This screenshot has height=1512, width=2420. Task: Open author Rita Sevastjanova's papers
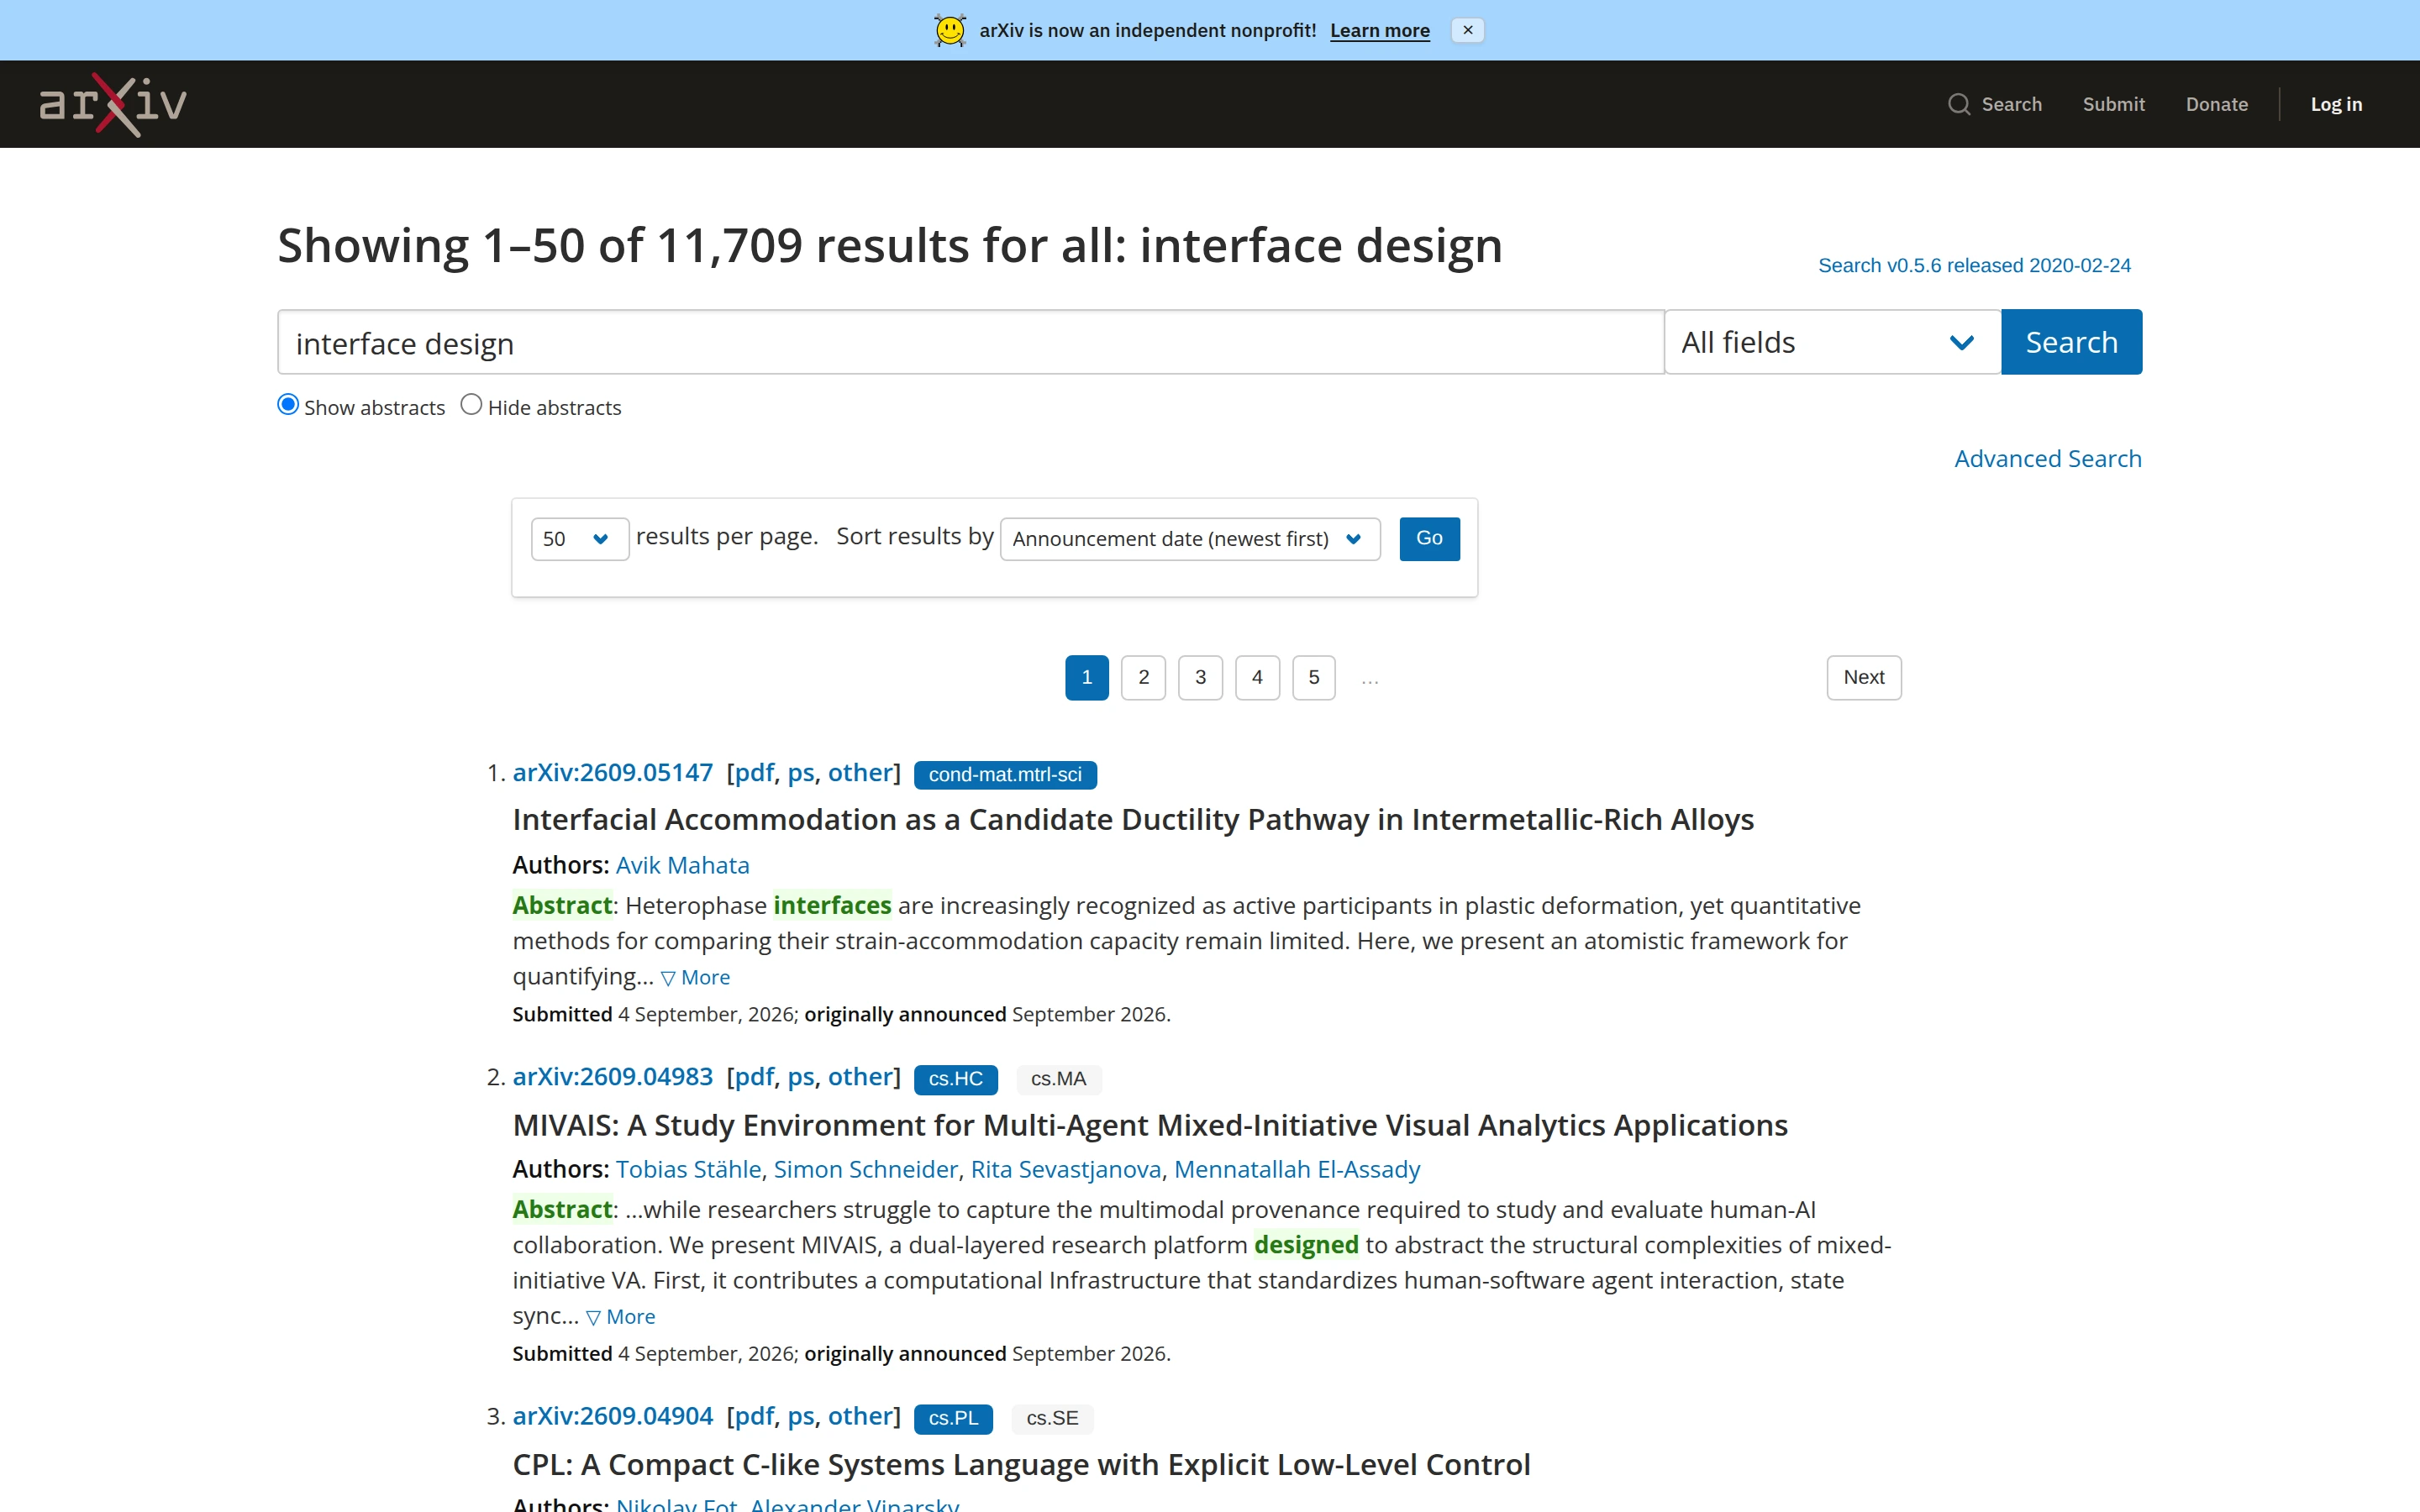(1066, 1170)
